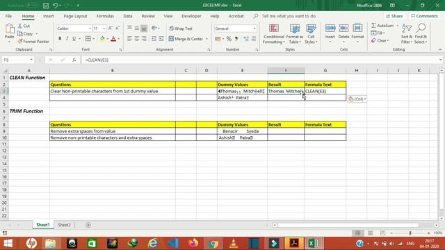The image size is (445, 250).
Task: Click the Percent Style icon
Action: tap(229, 39)
